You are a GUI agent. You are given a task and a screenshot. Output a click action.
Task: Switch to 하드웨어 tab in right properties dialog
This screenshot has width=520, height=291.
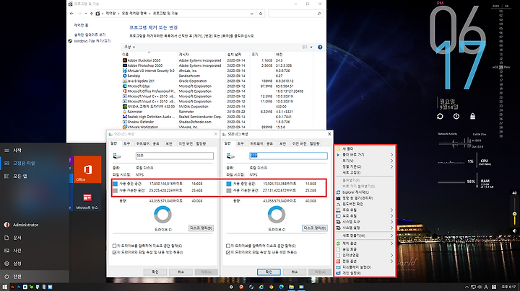click(x=256, y=143)
